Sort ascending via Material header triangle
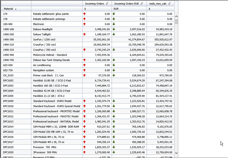The width and height of the screenshot is (228, 158). tap(16, 9)
